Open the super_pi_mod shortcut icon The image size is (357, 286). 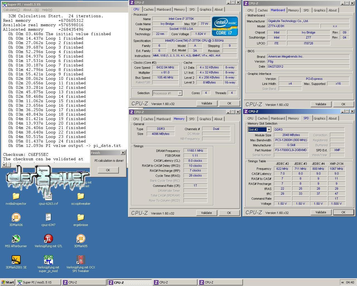click(x=48, y=260)
